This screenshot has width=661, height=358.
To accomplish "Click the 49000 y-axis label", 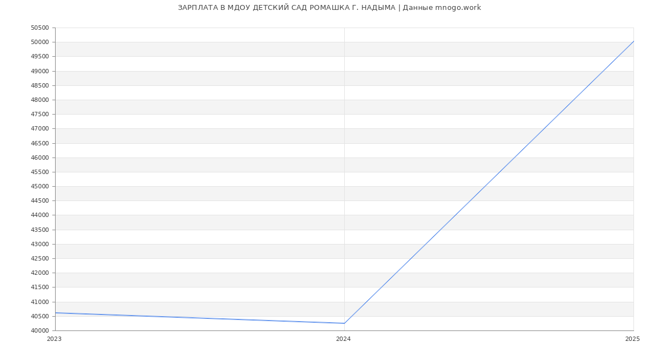I will [40, 72].
